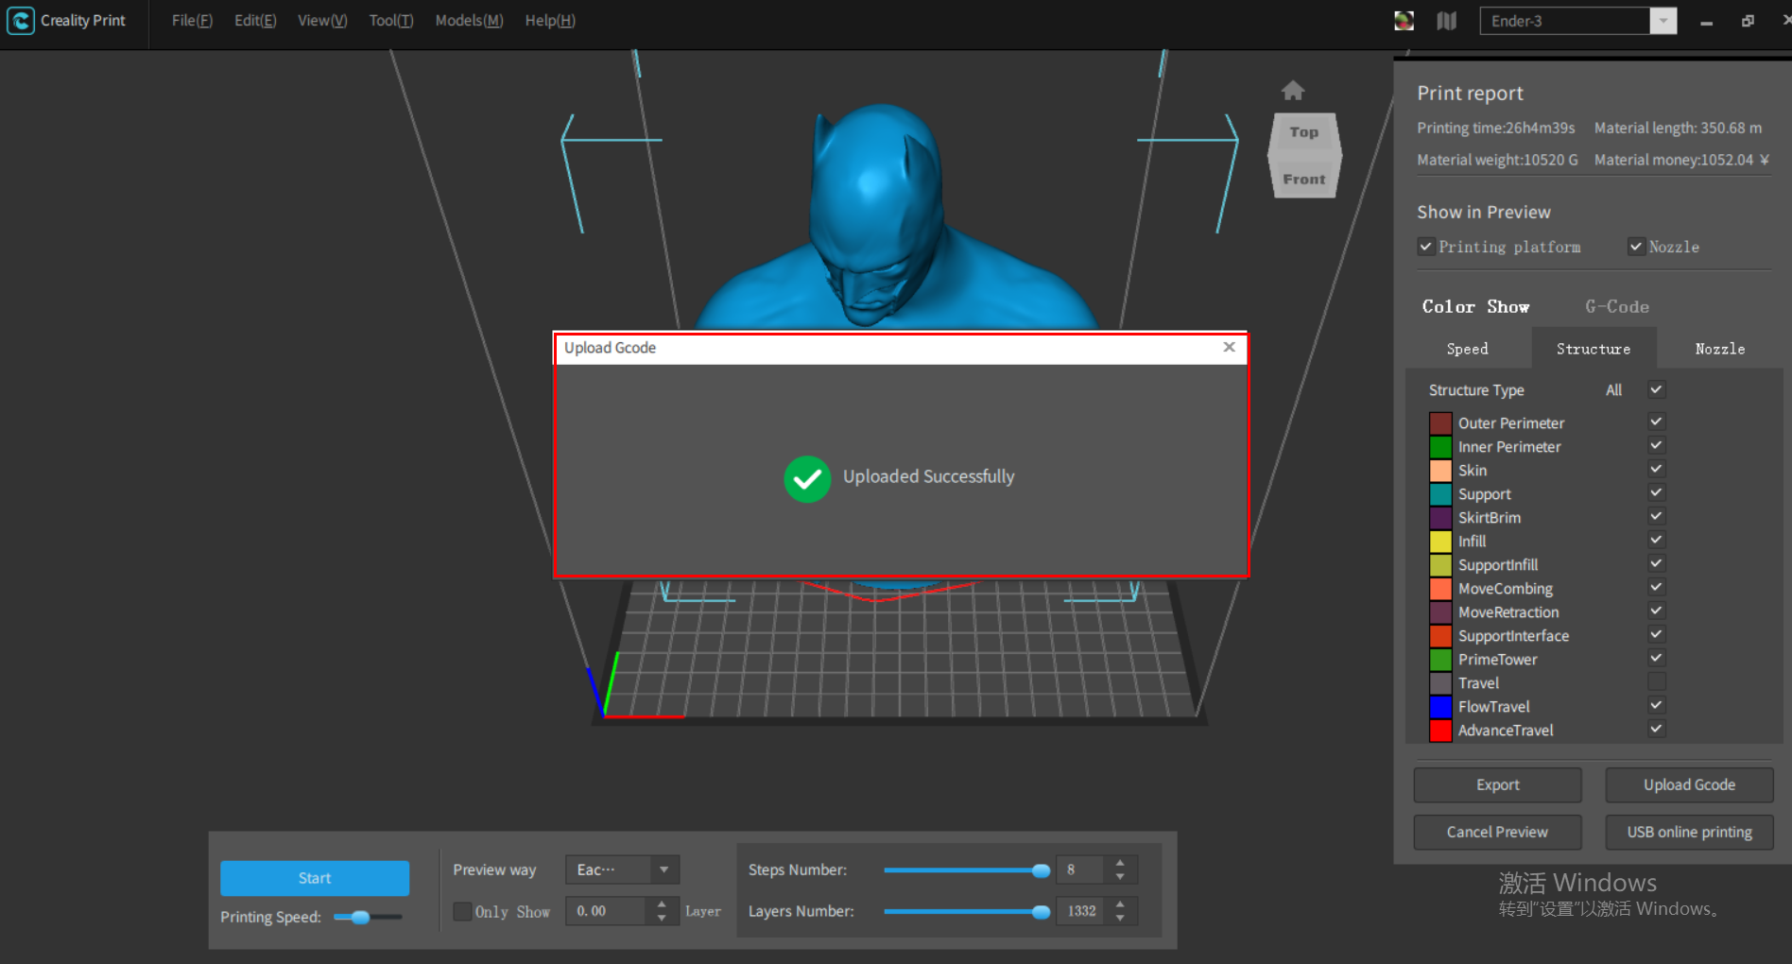Screen dimensions: 1792x964
Task: Click the colorful theme icon in title bar
Action: click(1404, 21)
